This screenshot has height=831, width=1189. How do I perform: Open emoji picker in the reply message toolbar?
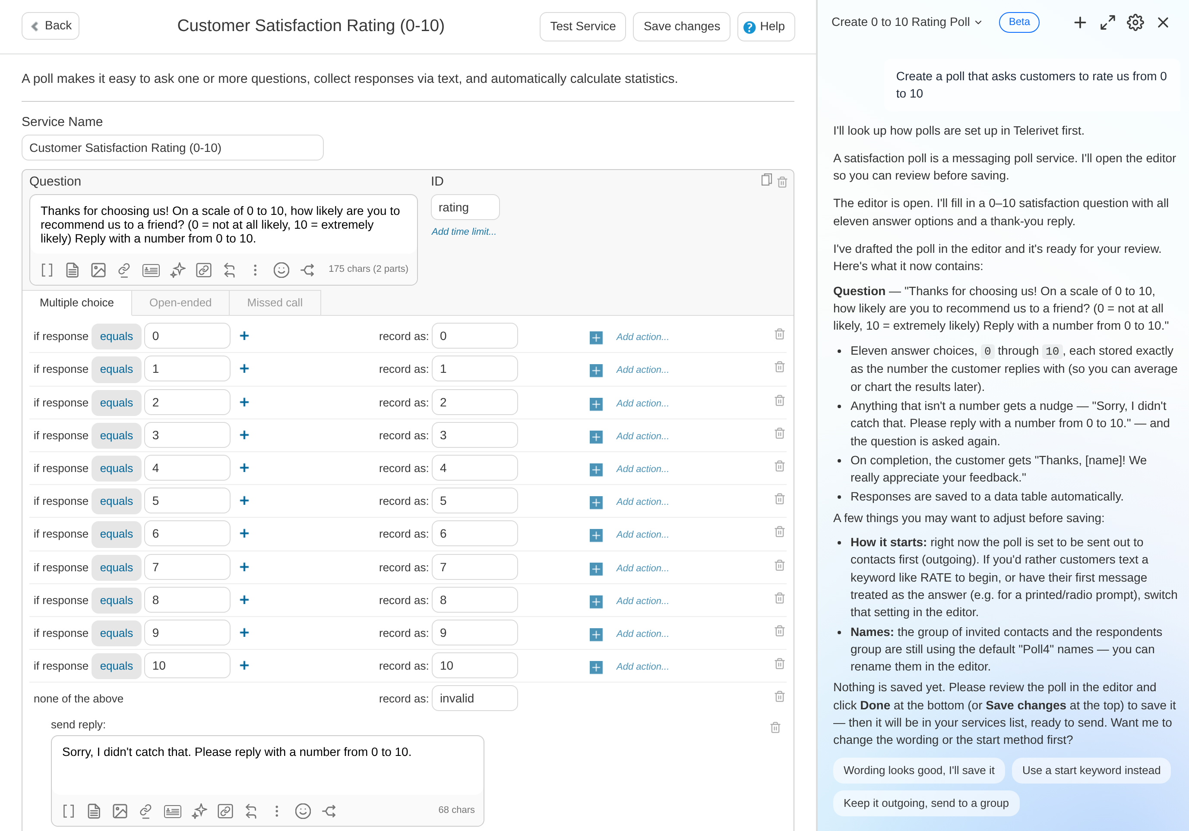click(303, 811)
